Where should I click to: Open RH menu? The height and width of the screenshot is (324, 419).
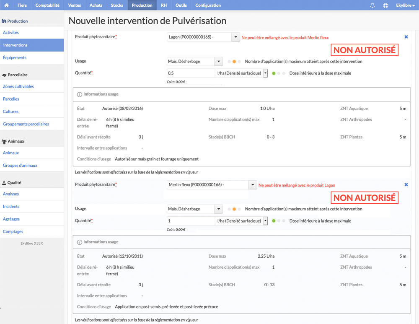point(164,5)
